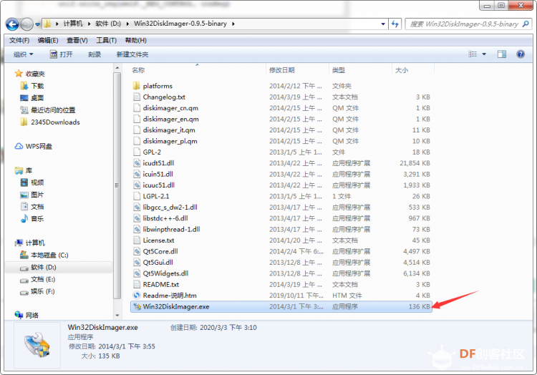Select libstdc++-6.dll file icon
The height and width of the screenshot is (375, 537).
coord(137,218)
